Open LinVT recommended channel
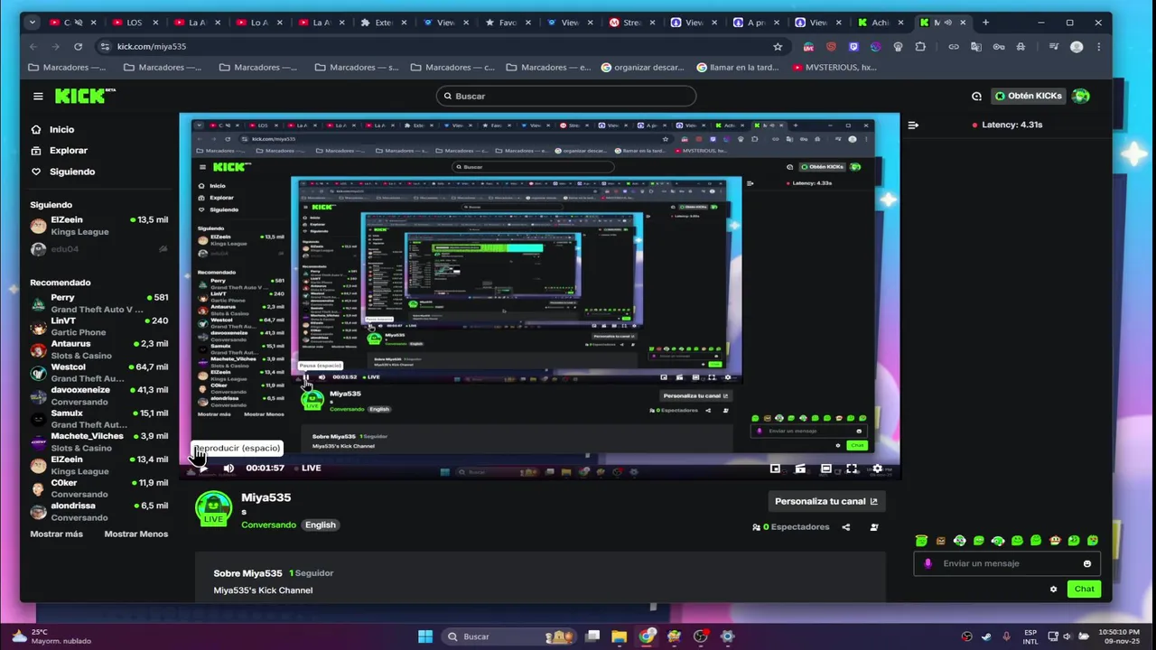Image resolution: width=1156 pixels, height=650 pixels. pos(99,326)
